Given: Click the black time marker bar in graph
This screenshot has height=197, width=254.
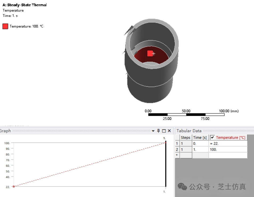Looking at the screenshot, I should 166,164.
